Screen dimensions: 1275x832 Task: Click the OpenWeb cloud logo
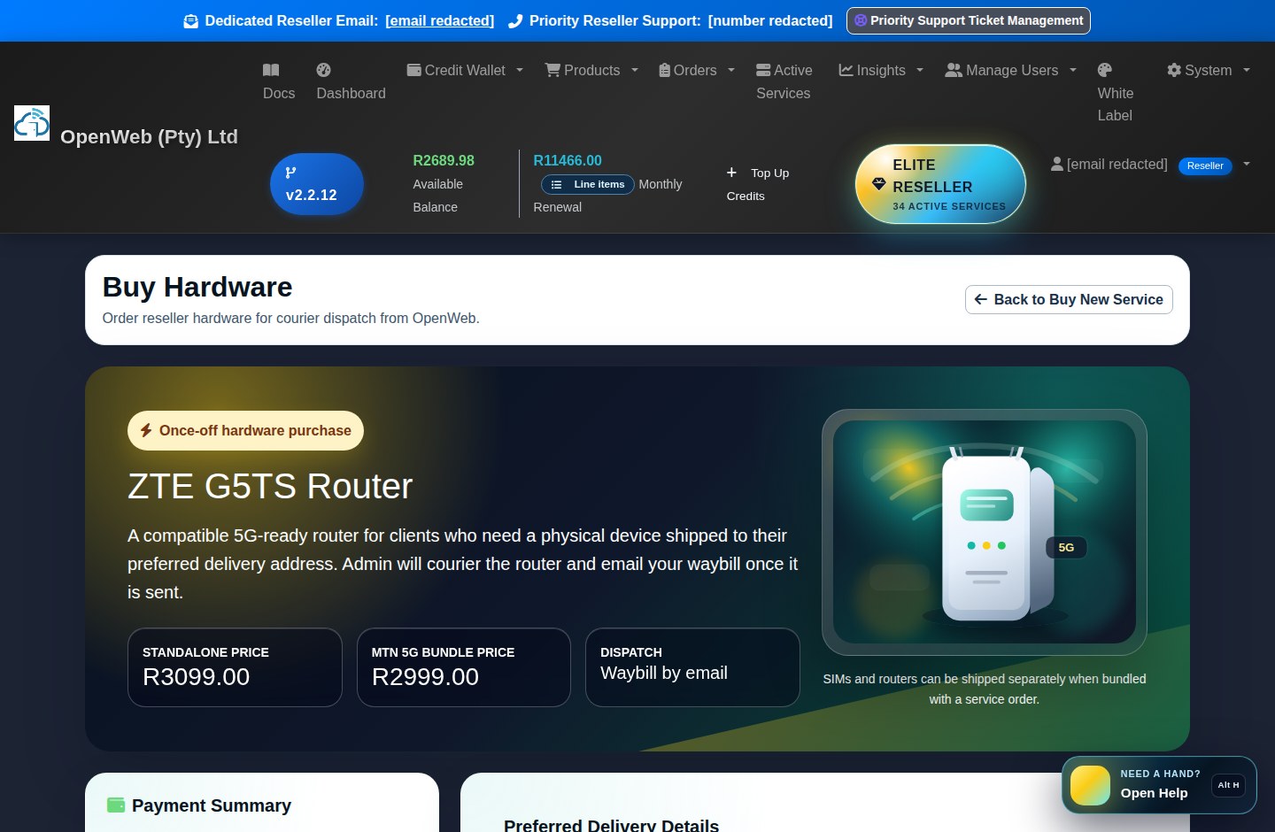click(x=32, y=123)
